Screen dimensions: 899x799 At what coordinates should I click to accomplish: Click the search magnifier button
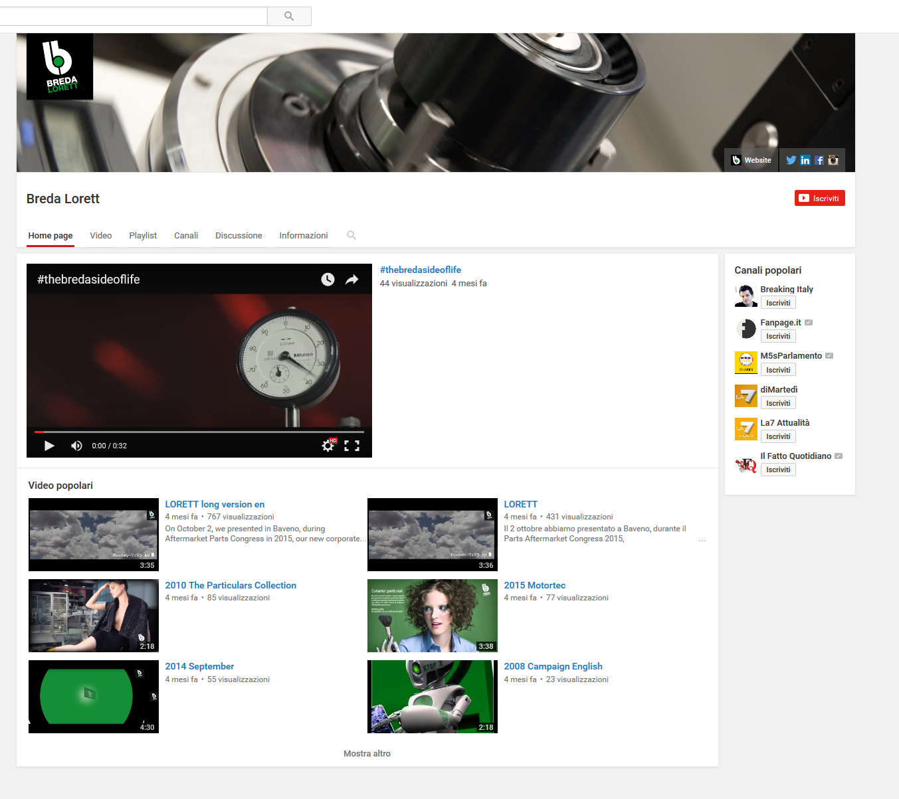coord(289,16)
